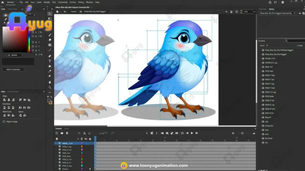The height and width of the screenshot is (171, 305).
Task: Open the Timeline panel options menu
Action: pyautogui.click(x=255, y=128)
